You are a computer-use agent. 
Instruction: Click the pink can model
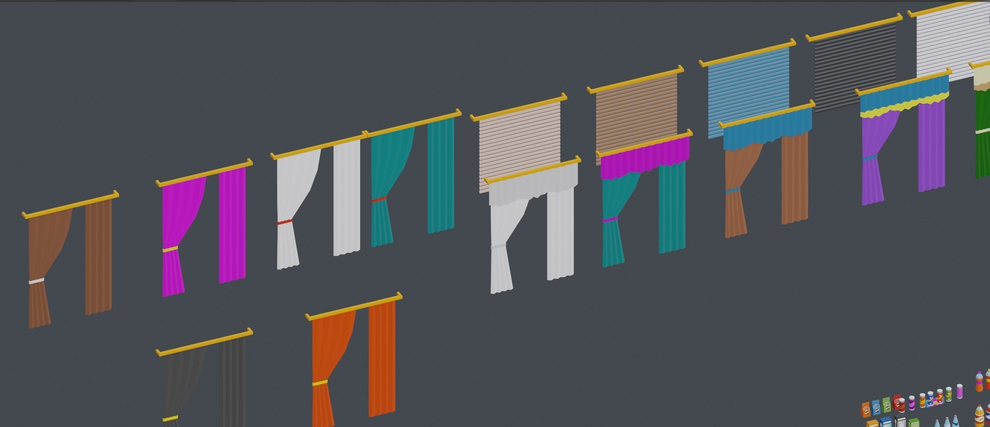960,391
